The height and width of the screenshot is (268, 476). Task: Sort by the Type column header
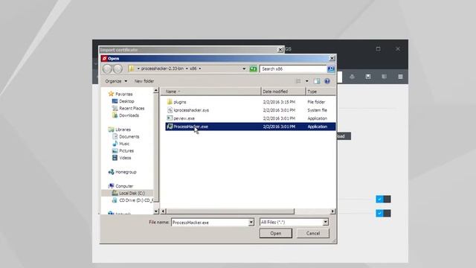(321, 92)
